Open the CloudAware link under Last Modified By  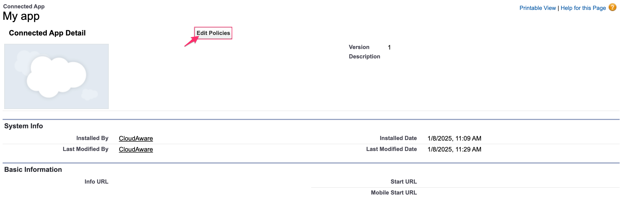(x=136, y=149)
